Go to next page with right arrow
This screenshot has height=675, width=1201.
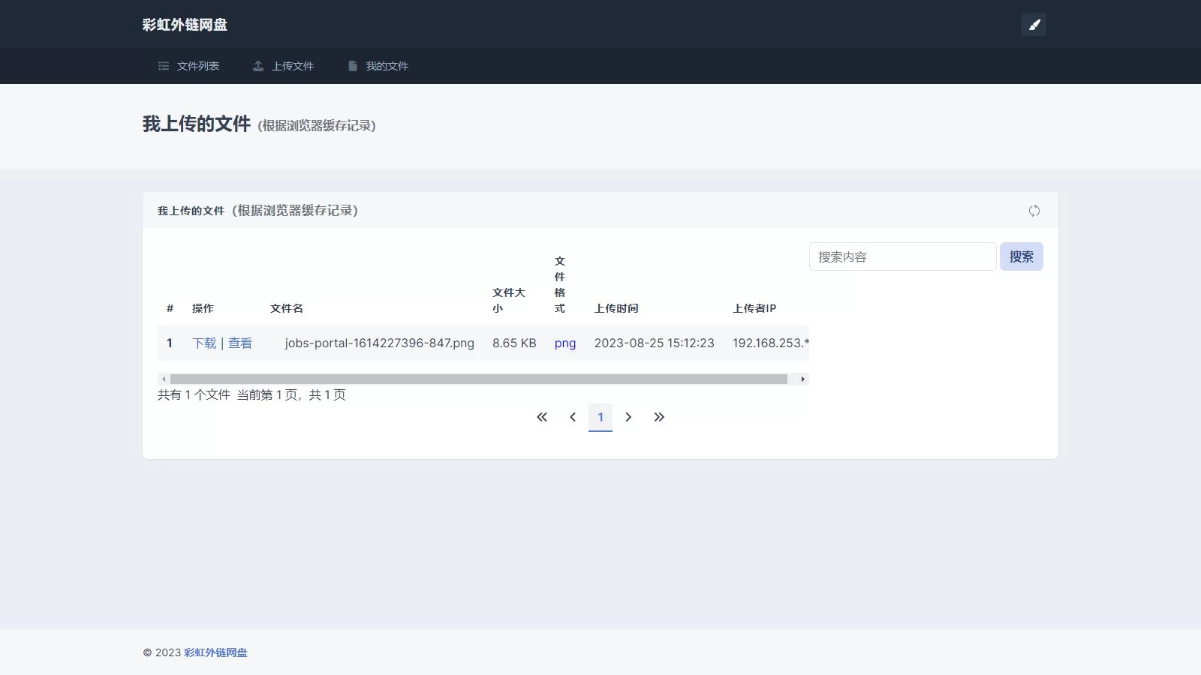pos(629,417)
